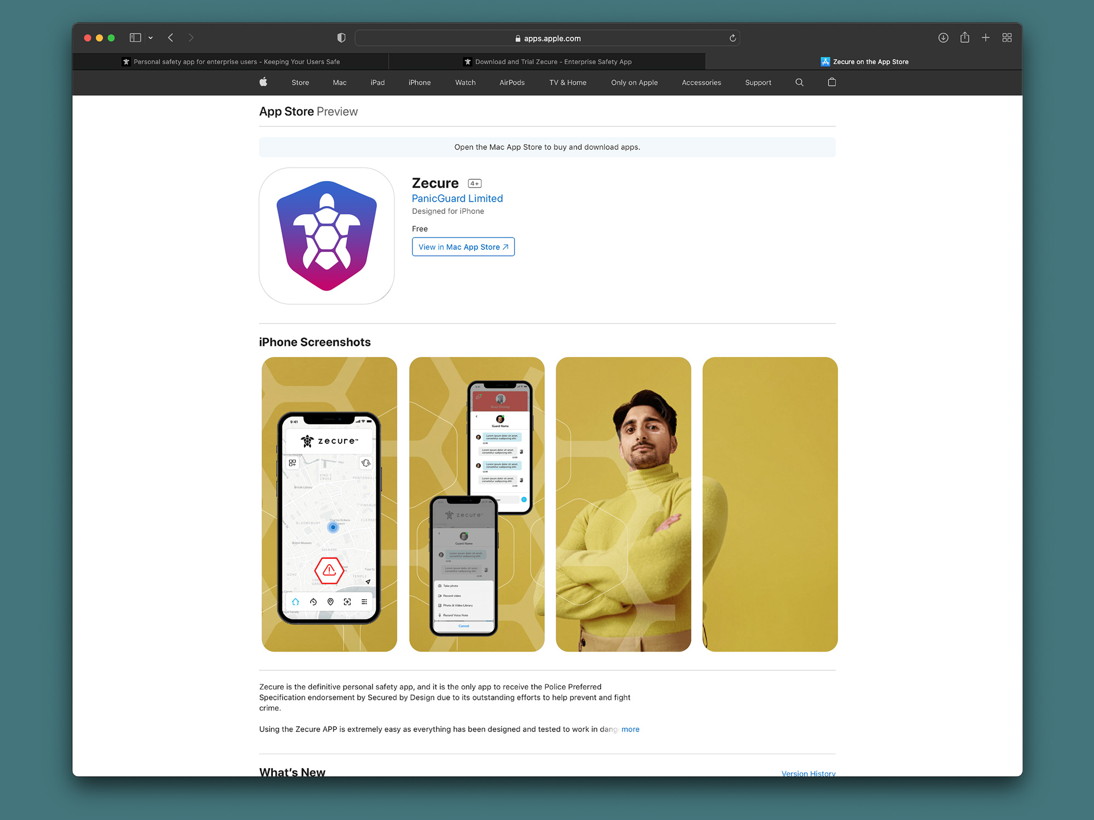
Task: Open the Share menu
Action: point(964,38)
